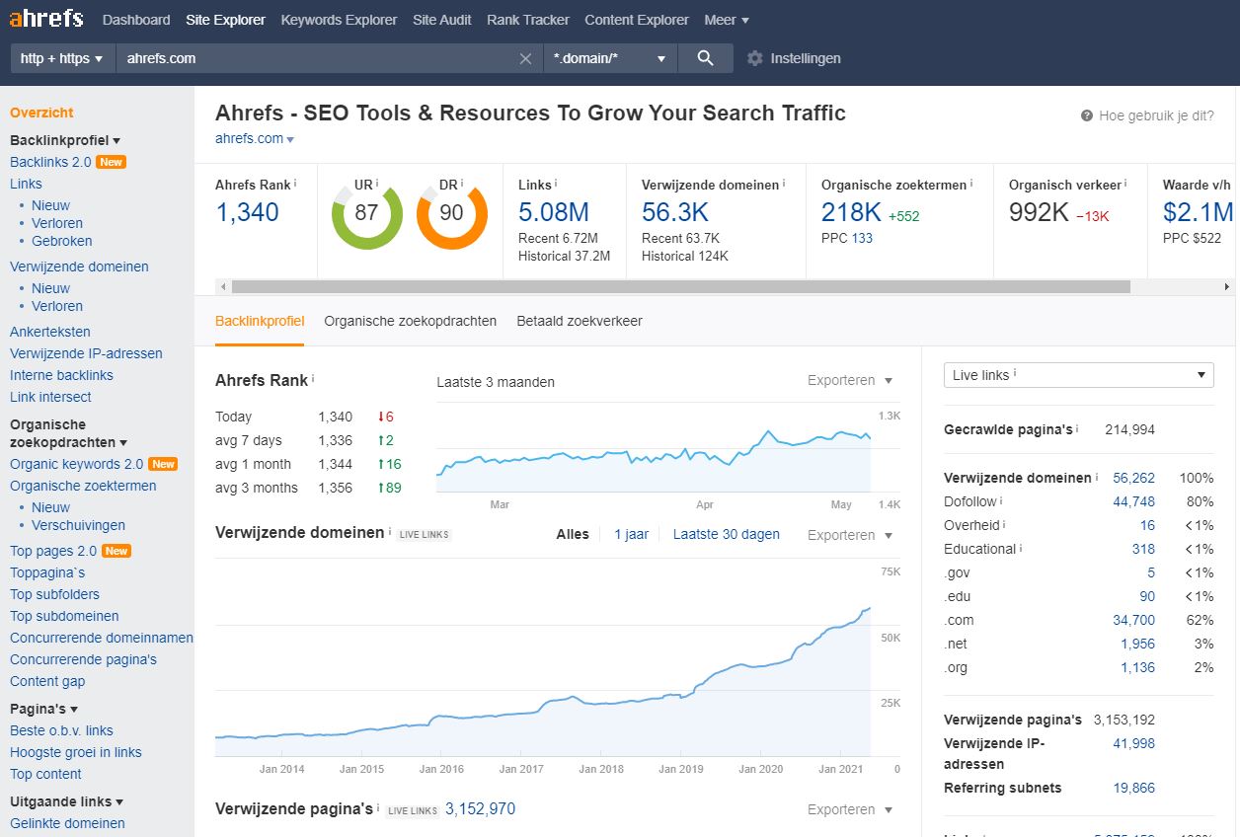Open Overzicht in sidebar
Screen dimensions: 1240x837
(x=41, y=113)
